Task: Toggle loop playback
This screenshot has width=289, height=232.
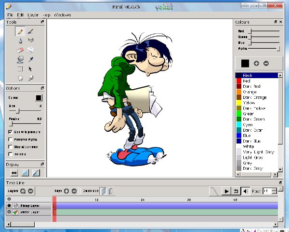Action: click(x=236, y=191)
